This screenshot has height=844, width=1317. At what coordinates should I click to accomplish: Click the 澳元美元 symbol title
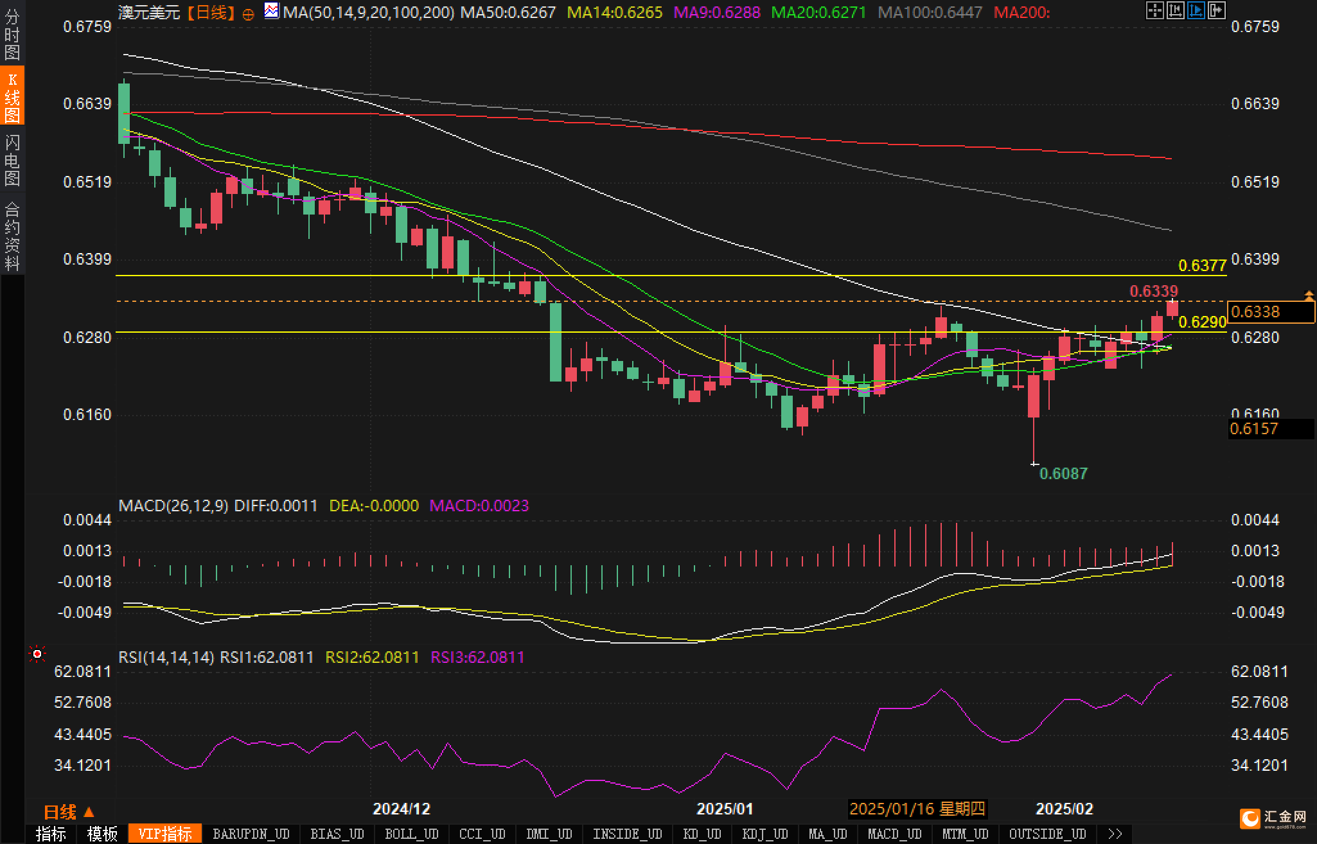coord(149,12)
